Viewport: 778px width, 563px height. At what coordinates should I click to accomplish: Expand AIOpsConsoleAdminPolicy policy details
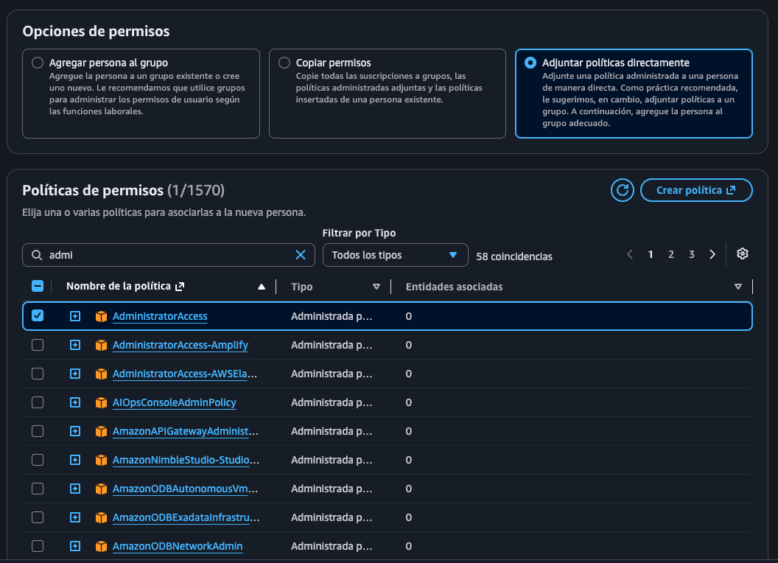point(75,402)
